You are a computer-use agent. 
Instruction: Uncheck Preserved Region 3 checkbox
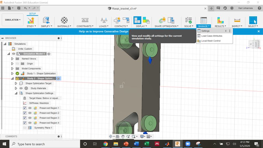pyautogui.click(x=25, y=118)
